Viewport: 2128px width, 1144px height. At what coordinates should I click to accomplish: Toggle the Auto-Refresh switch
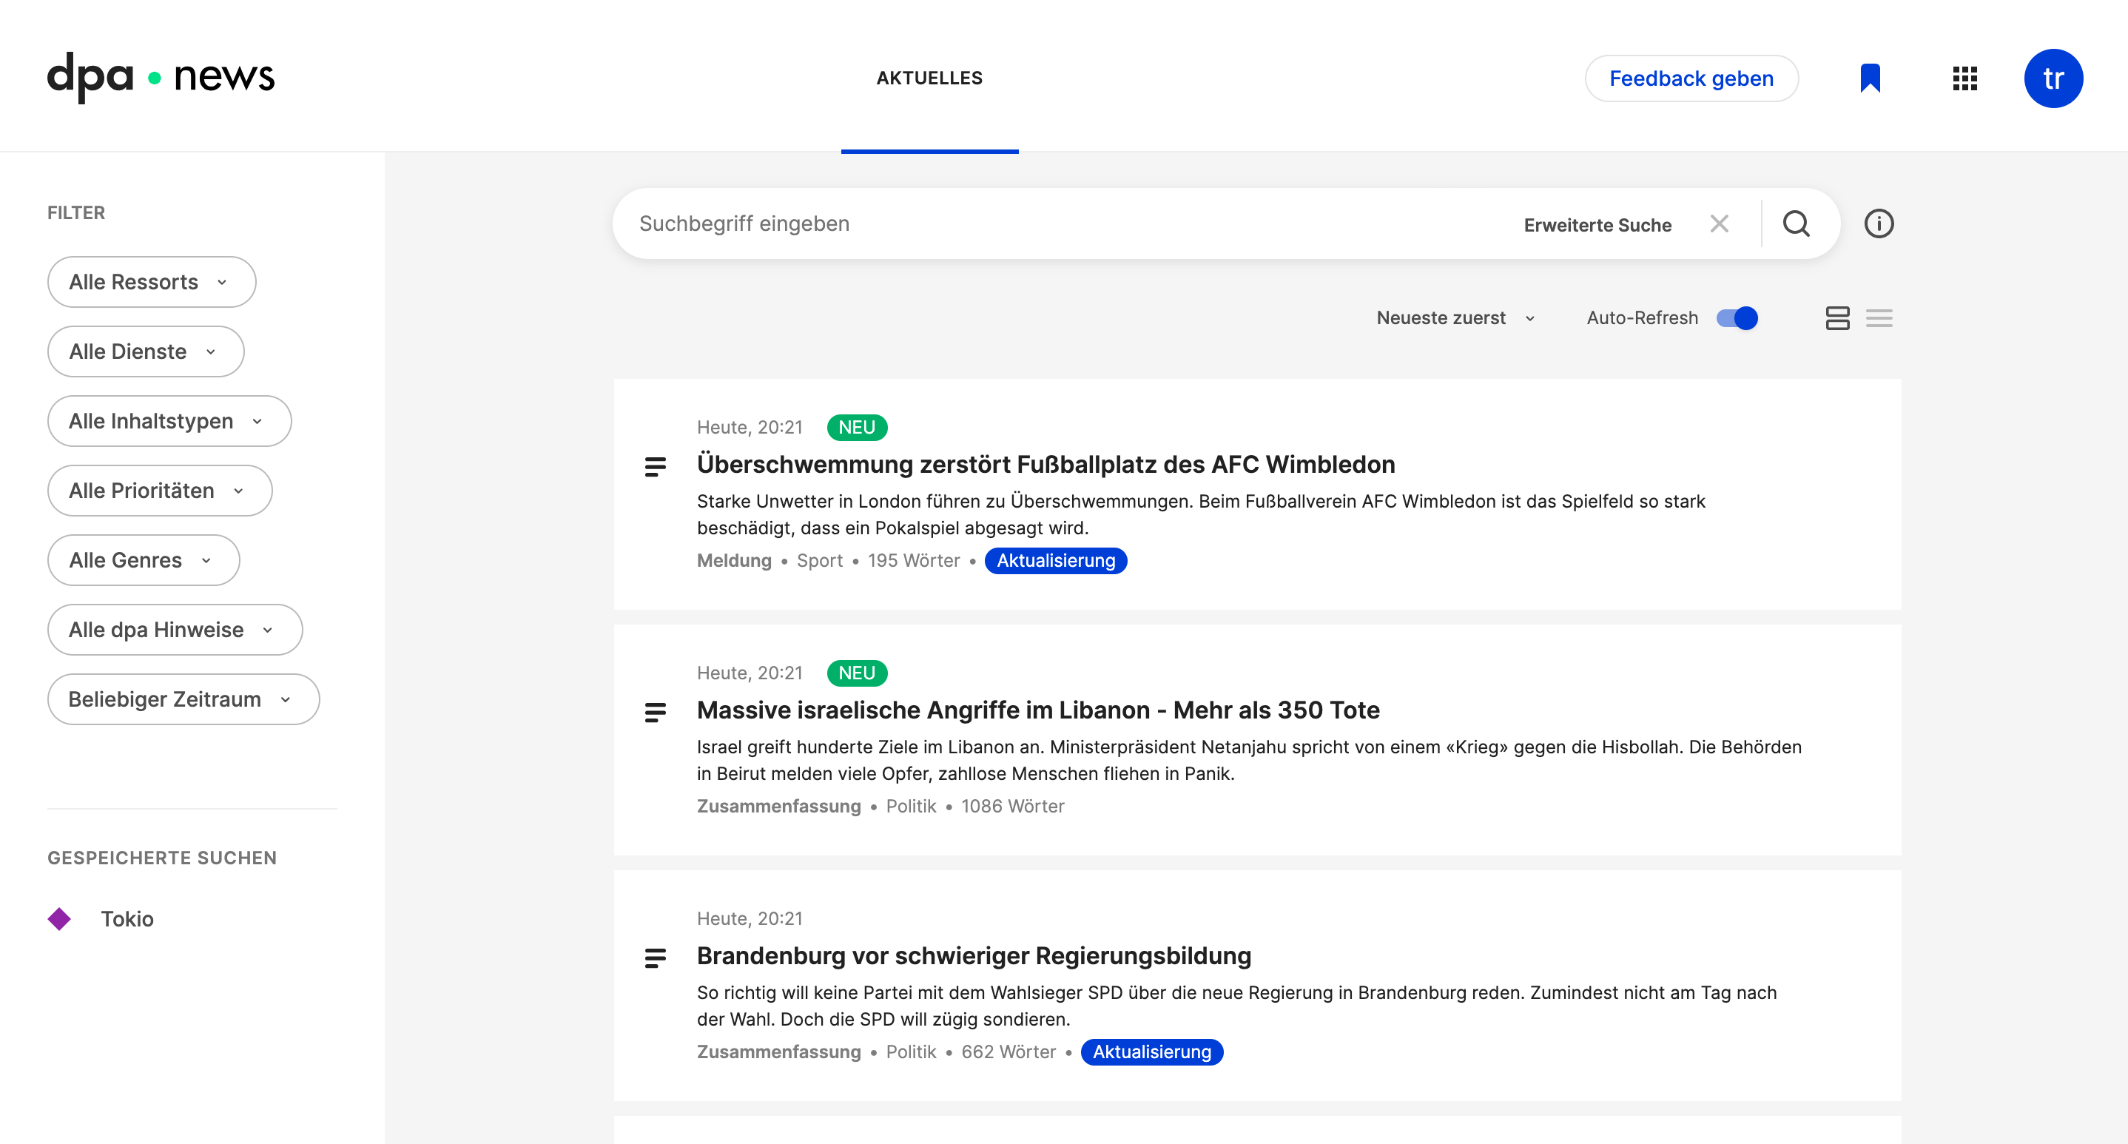click(1737, 318)
